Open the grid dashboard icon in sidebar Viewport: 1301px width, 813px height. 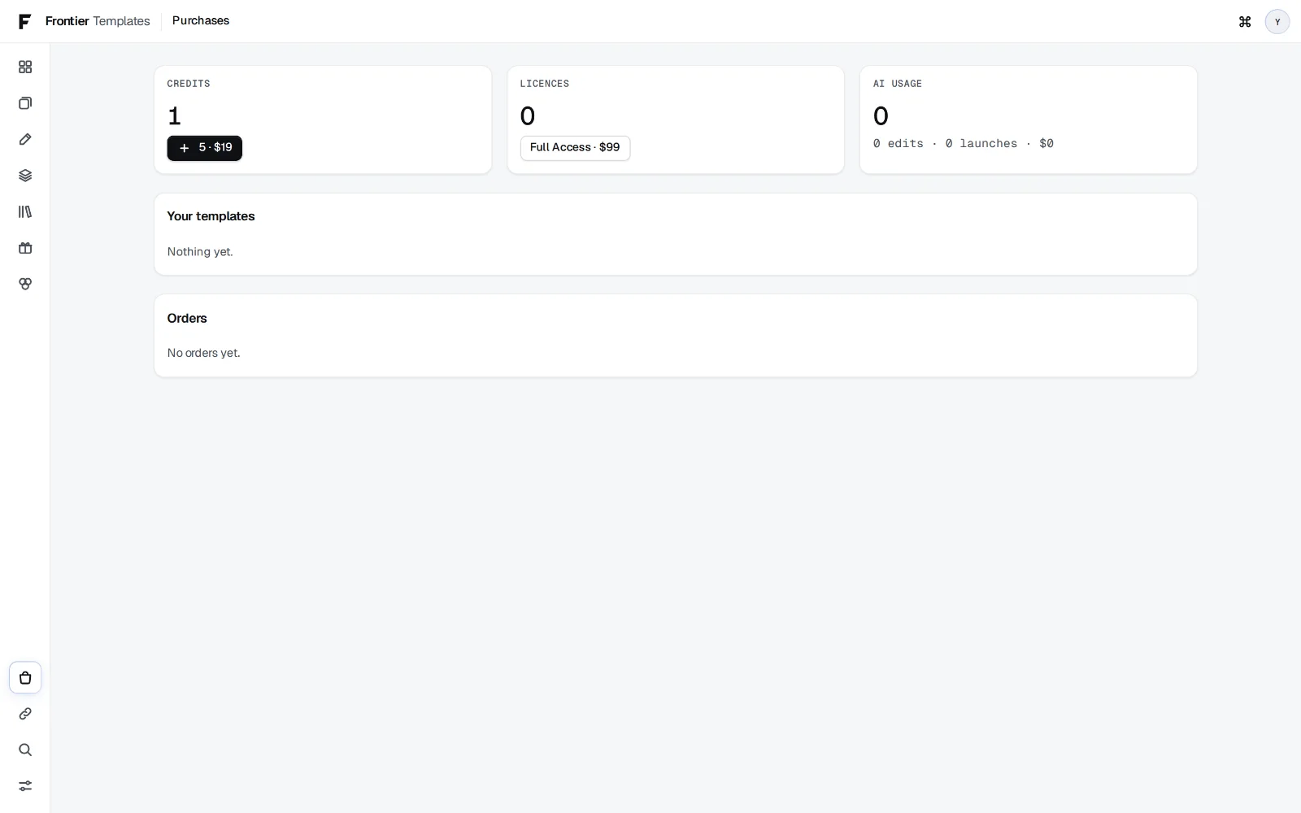coord(25,67)
